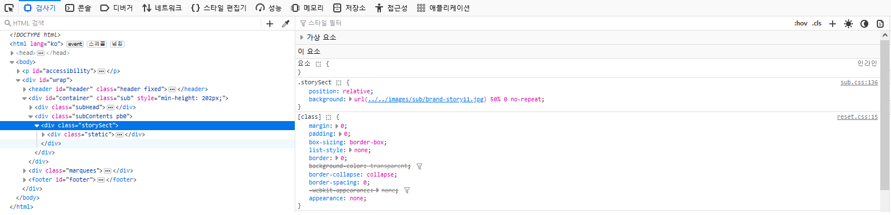
Task: Click filter icon beside -webkit-appearance
Action: pos(407,191)
